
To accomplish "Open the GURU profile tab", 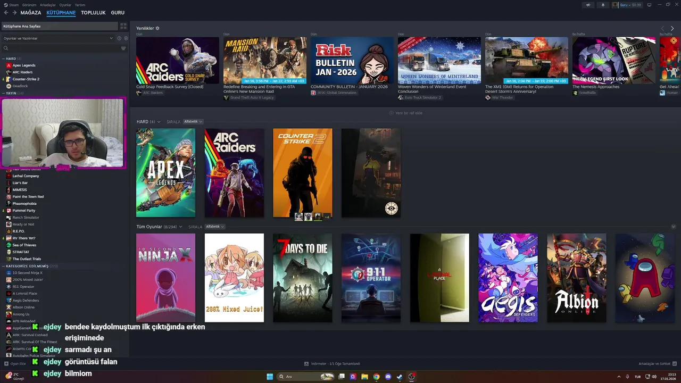I will 118,12.
